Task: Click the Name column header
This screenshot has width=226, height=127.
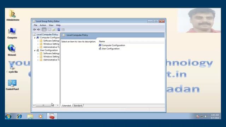Action: pyautogui.click(x=114, y=42)
